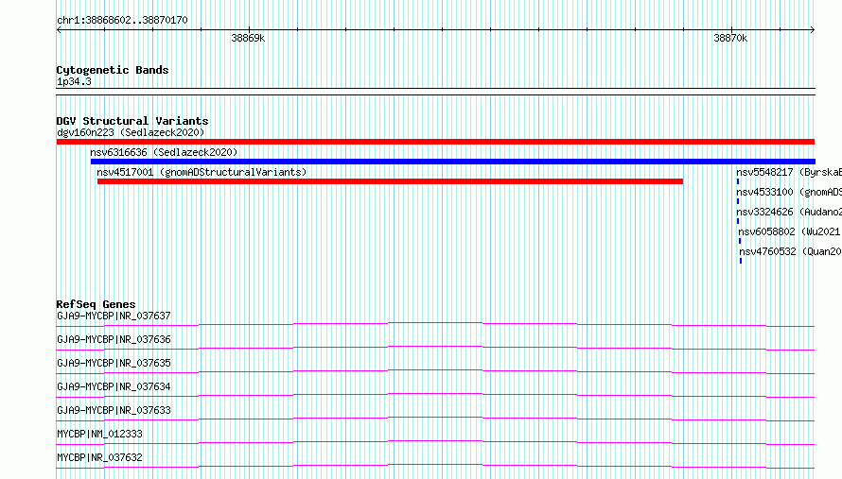The width and height of the screenshot is (842, 479).
Task: Click GJA9-MYCBP|NR_037635 transcript label
Action: [114, 363]
